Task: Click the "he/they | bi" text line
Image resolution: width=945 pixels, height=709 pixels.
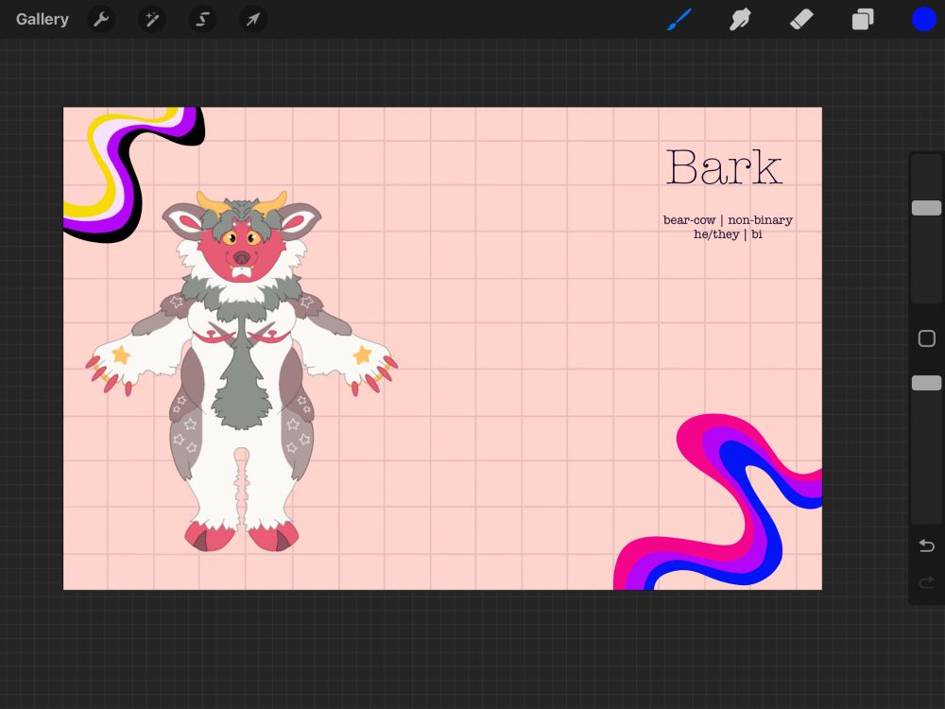Action: pos(728,234)
